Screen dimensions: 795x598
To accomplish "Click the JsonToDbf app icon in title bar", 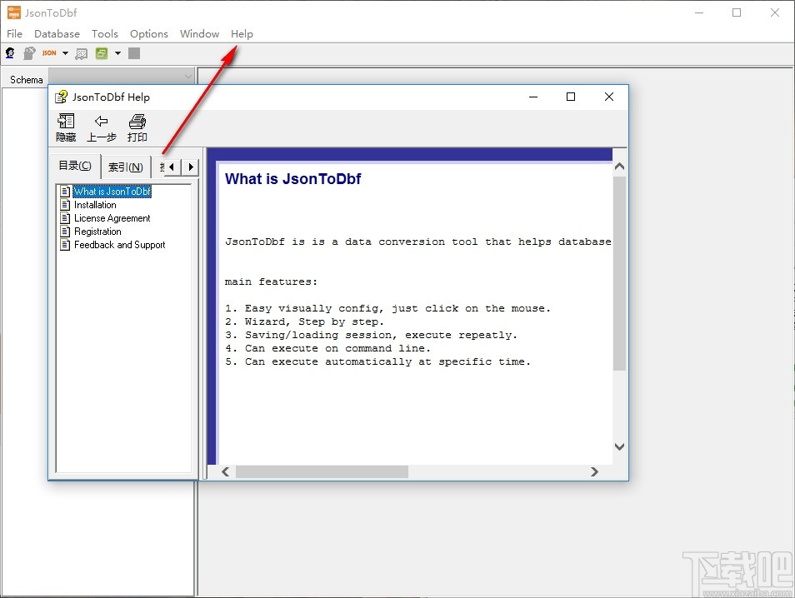I will pyautogui.click(x=14, y=12).
